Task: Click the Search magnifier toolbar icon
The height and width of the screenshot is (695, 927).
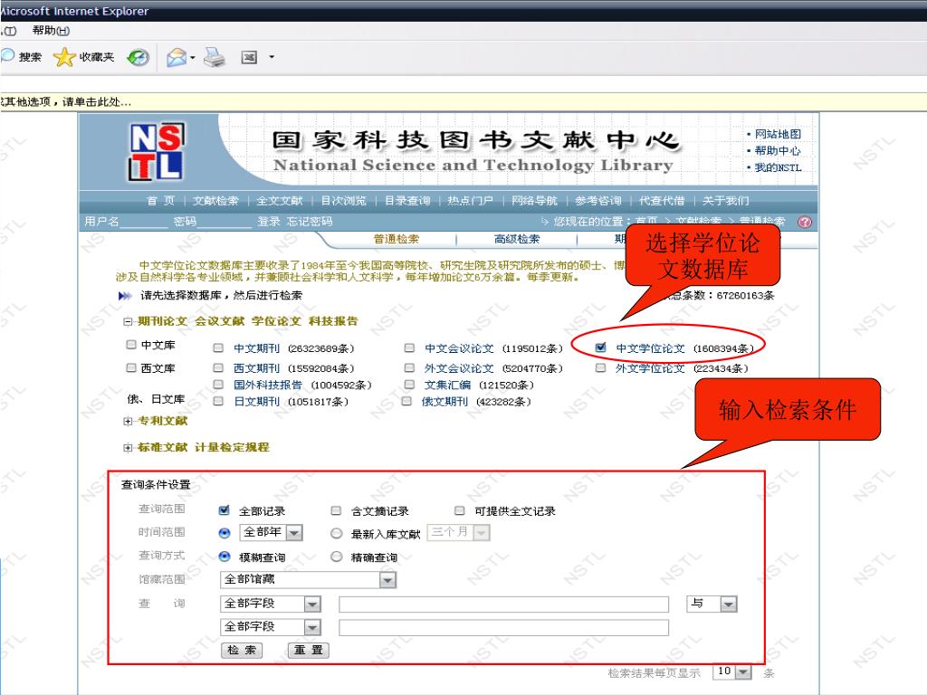Action: point(7,56)
